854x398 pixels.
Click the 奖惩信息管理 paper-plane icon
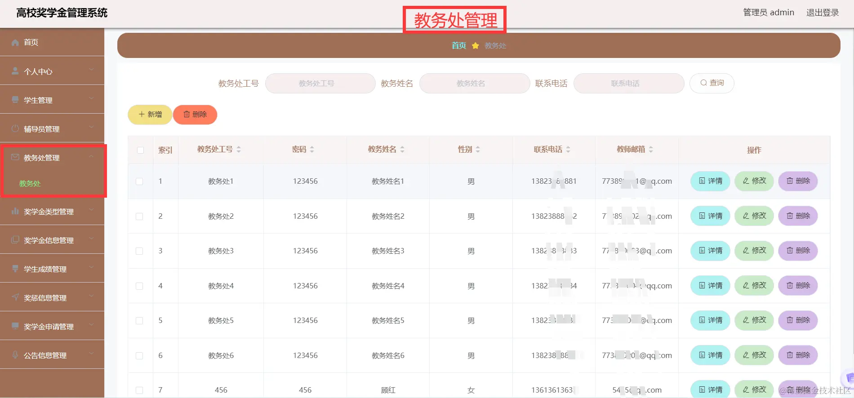click(15, 297)
